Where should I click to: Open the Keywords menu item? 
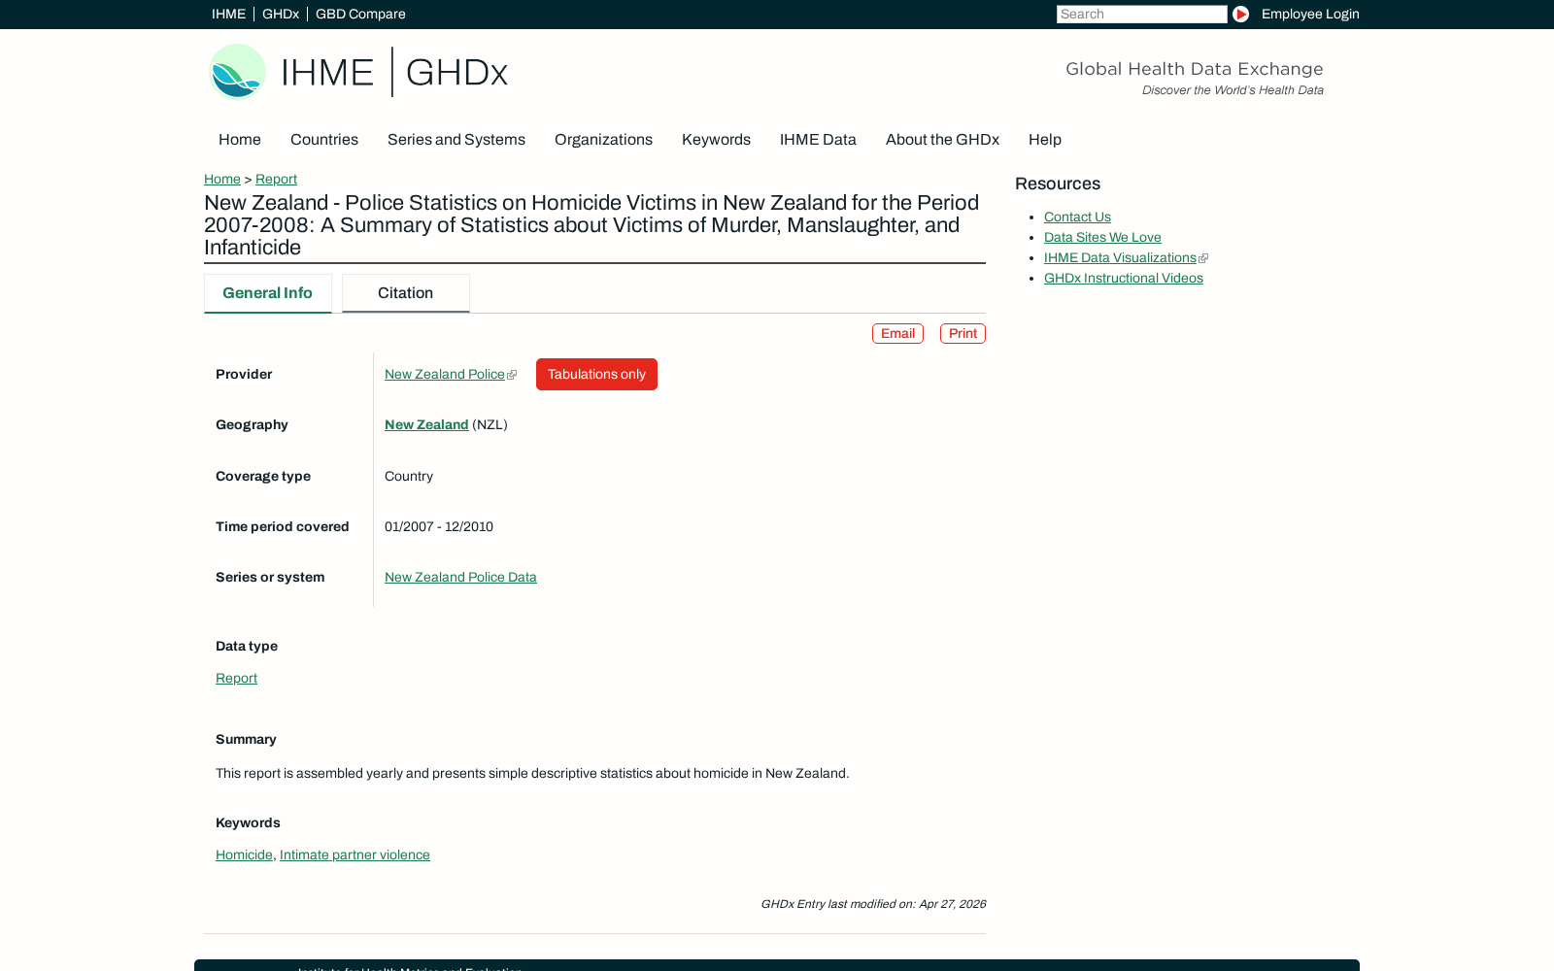716,140
